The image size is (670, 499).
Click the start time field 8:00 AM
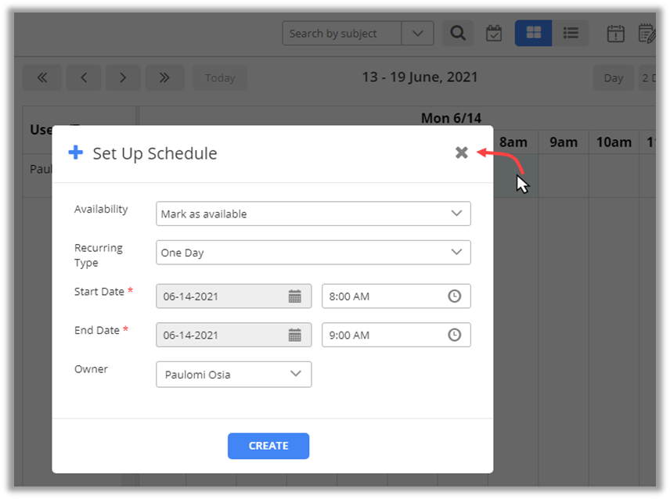382,296
